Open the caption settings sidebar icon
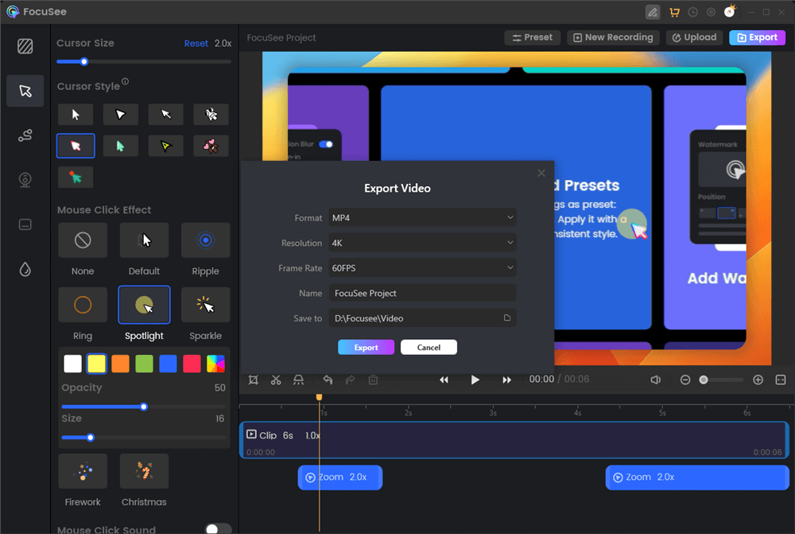The width and height of the screenshot is (795, 534). tap(25, 224)
